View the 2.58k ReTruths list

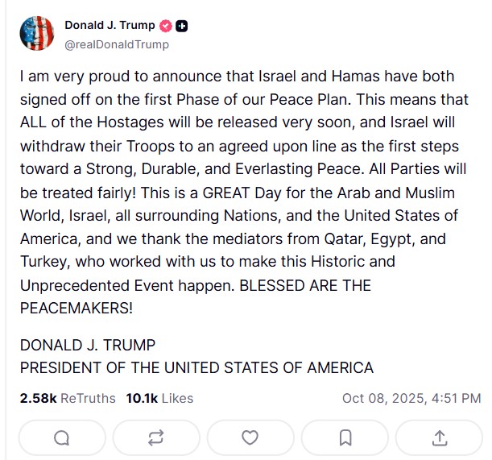[x=67, y=398]
